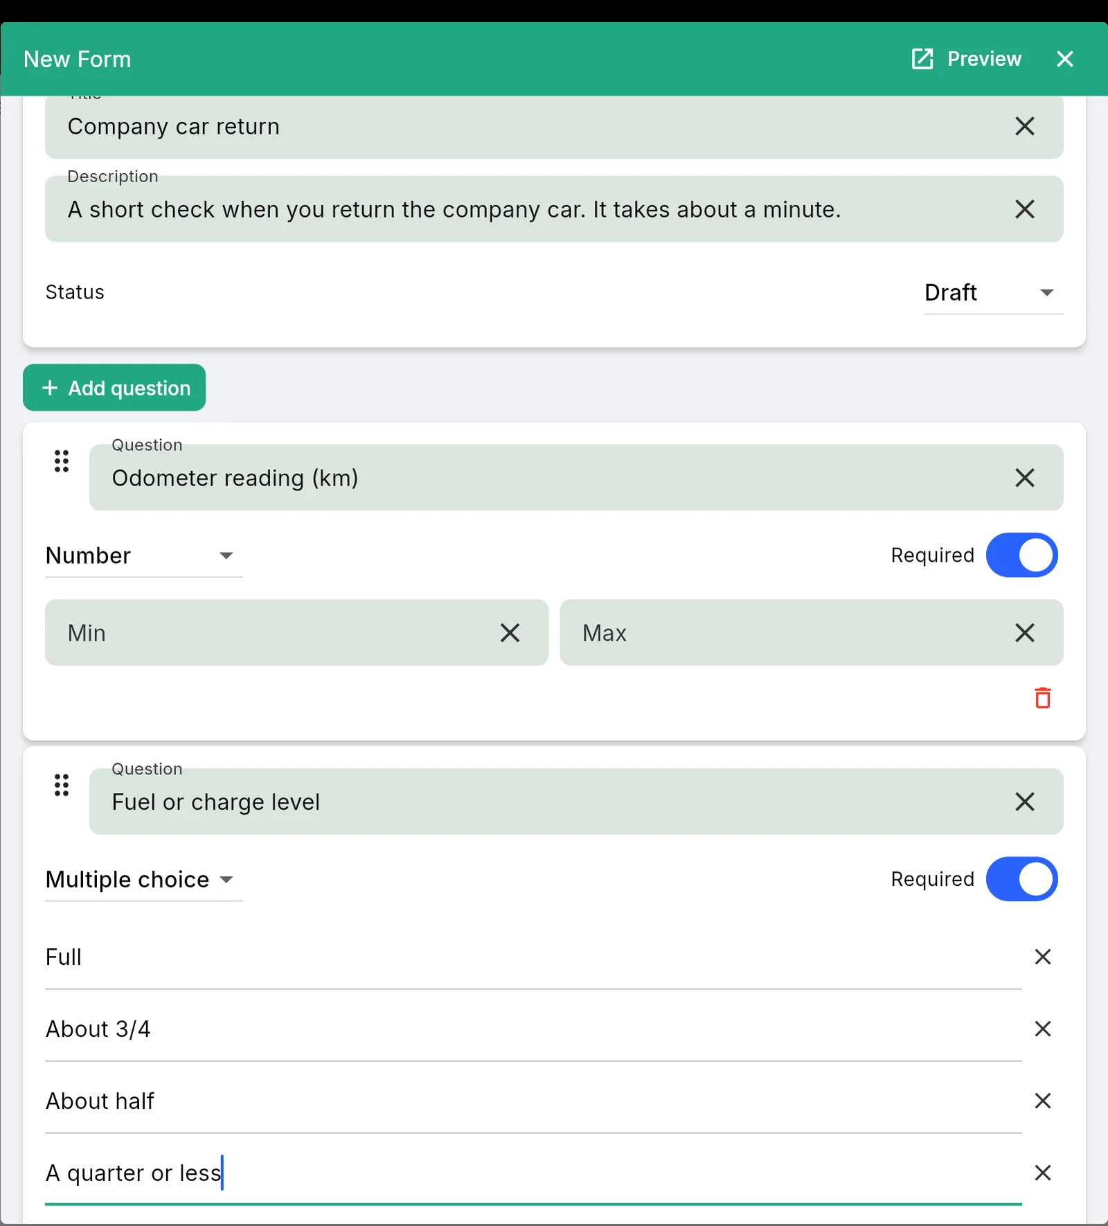Open the Multiple choice type dropdown
Image resolution: width=1108 pixels, height=1226 pixels.
143,880
